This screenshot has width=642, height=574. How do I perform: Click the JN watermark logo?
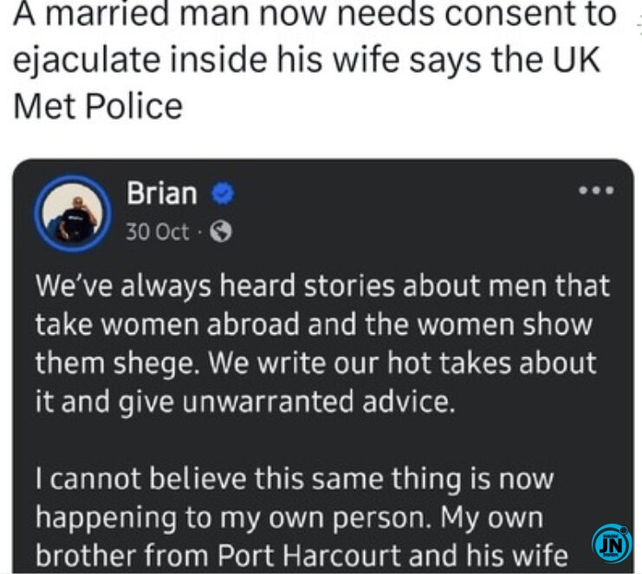(x=612, y=544)
